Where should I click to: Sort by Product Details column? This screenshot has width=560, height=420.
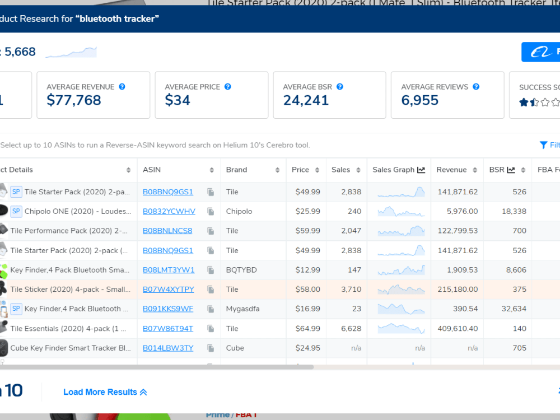pos(129,170)
